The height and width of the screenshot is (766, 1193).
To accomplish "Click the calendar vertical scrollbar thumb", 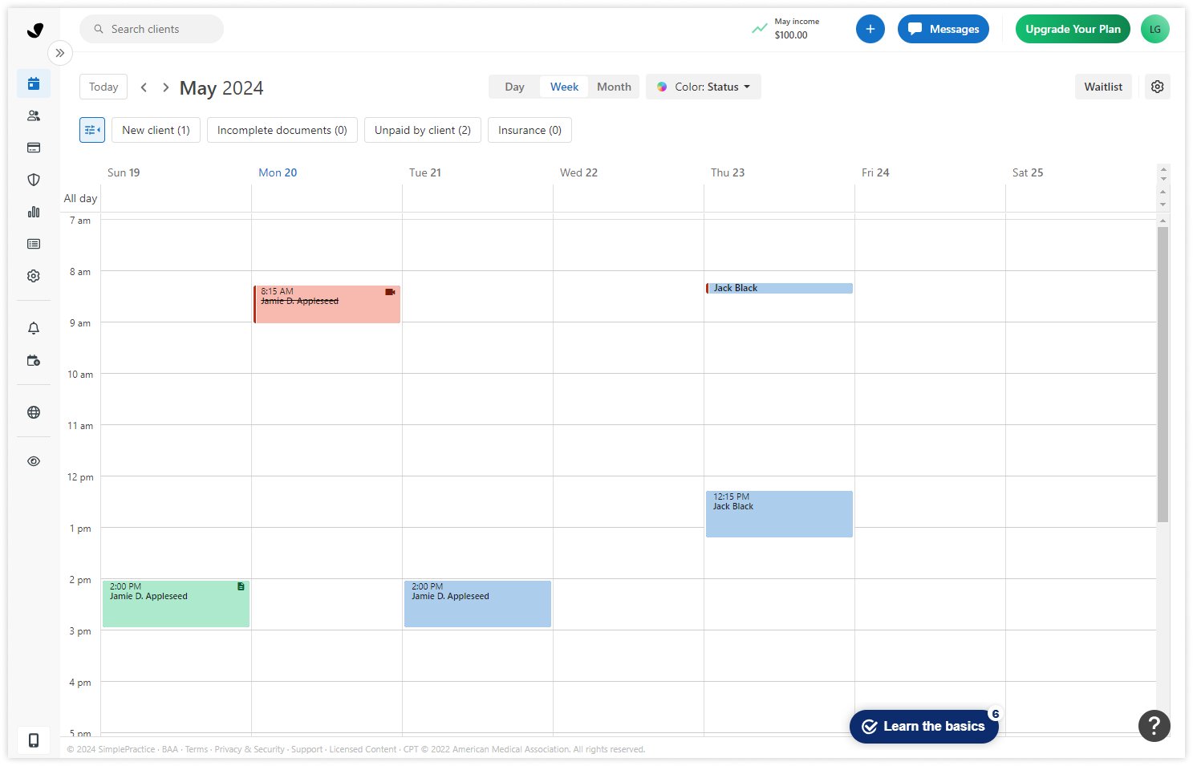I will click(x=1163, y=373).
